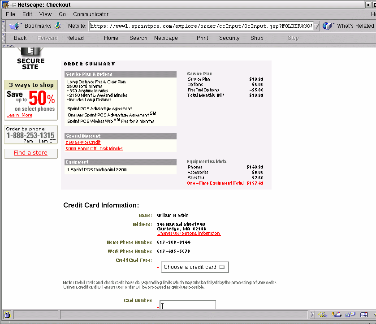Click the Secure Site badge image
The height and width of the screenshot is (324, 376).
30,59
